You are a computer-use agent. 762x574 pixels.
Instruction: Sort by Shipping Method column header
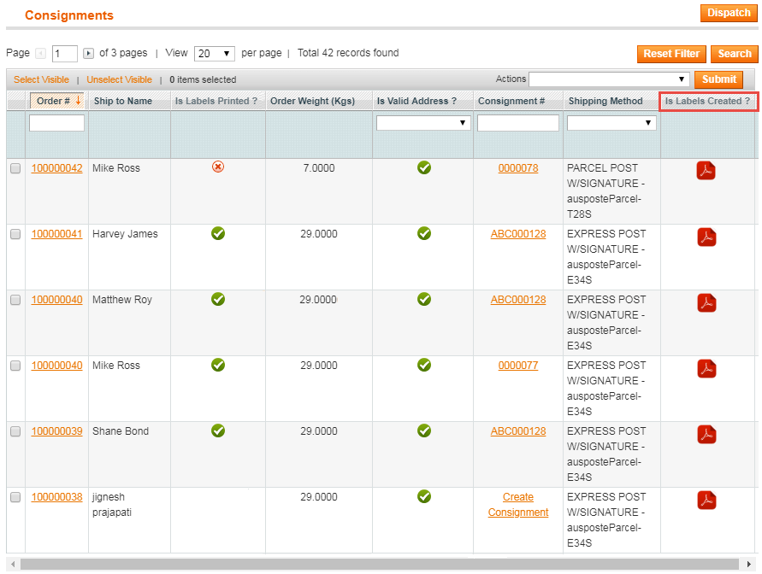(605, 101)
